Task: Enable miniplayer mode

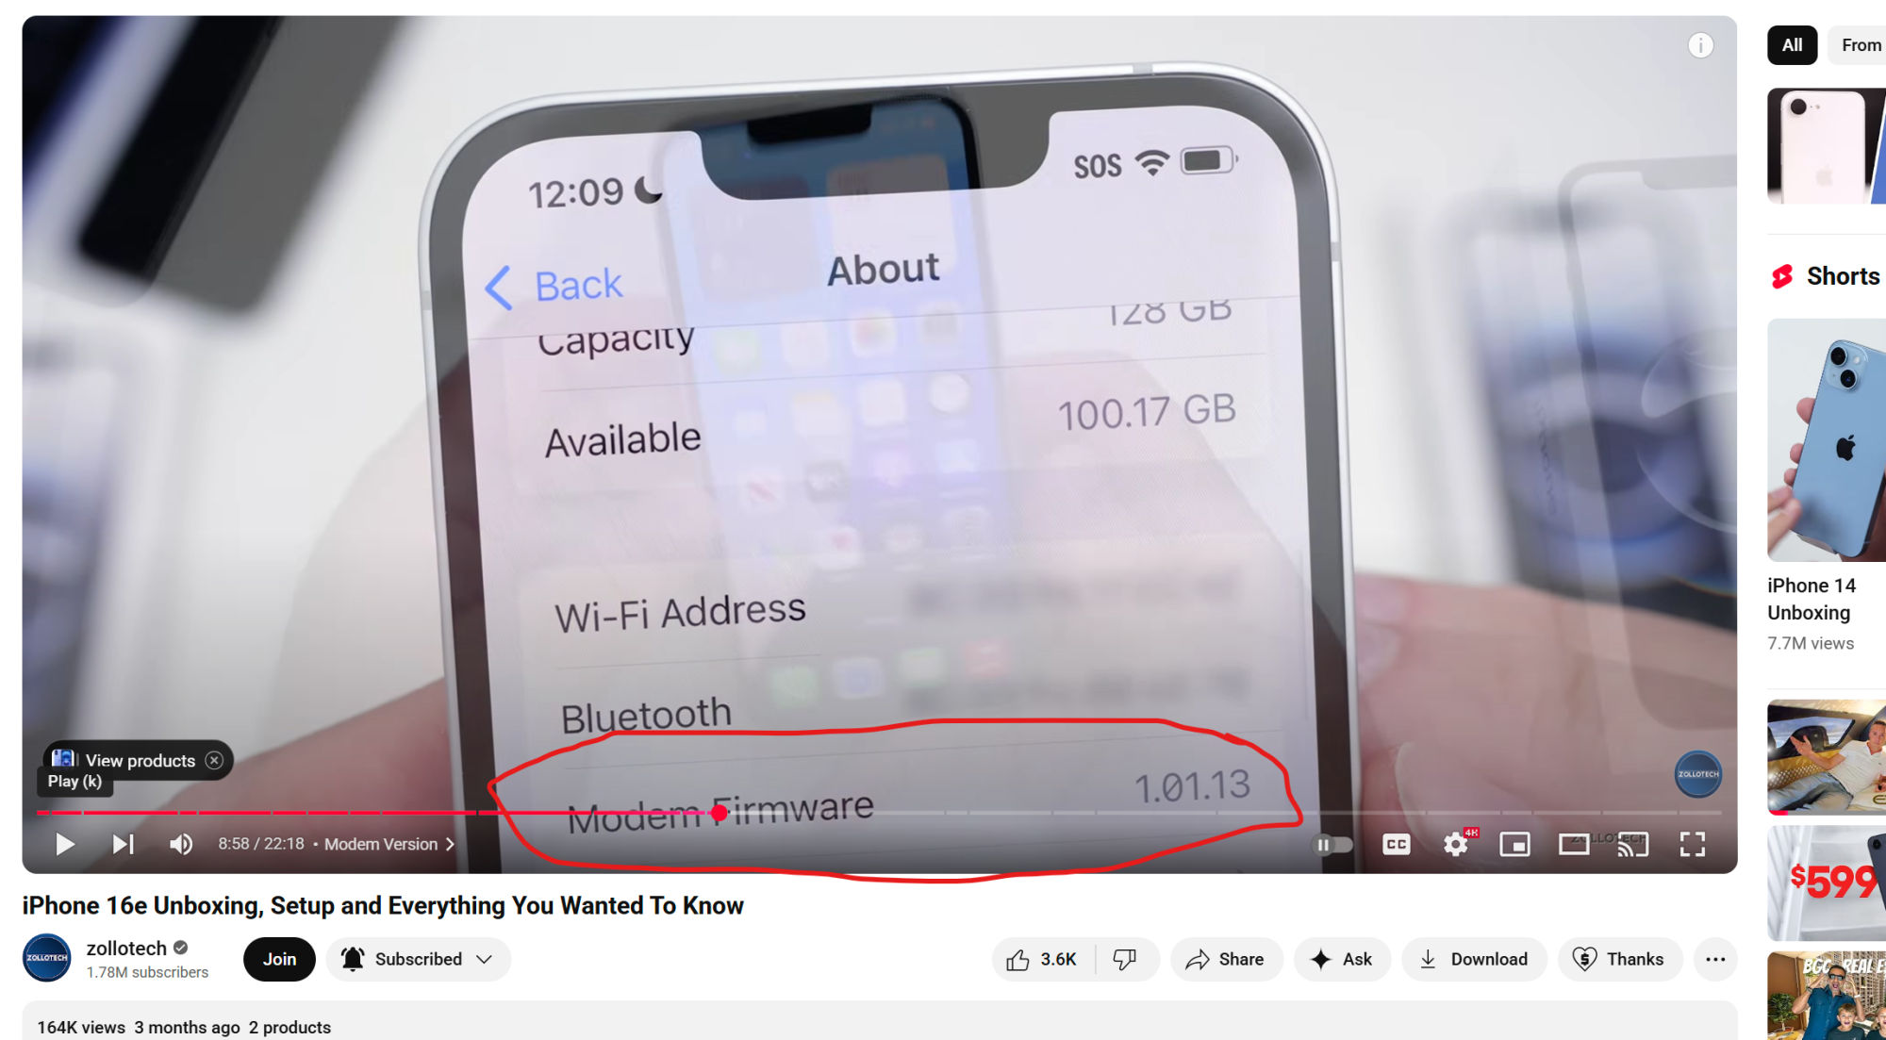Action: 1514,844
